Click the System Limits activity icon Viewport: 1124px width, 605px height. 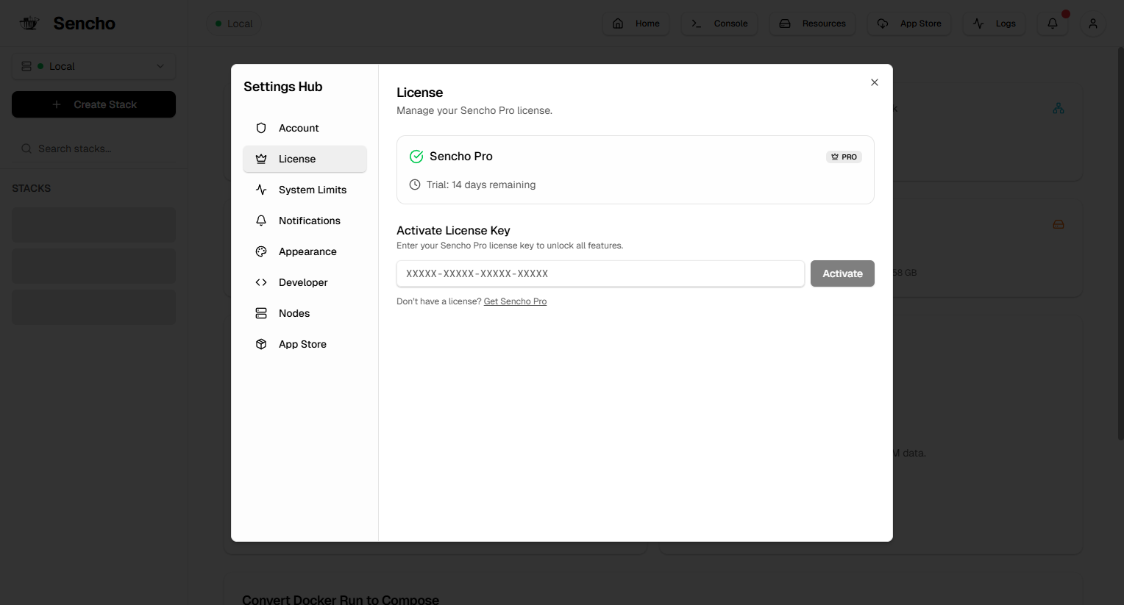261,190
